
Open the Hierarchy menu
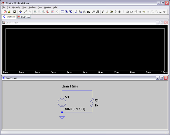[16, 7]
